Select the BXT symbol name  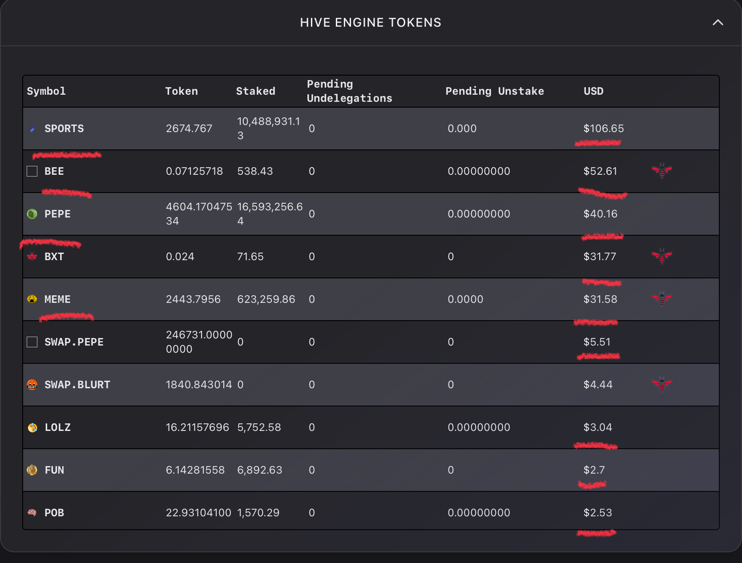pyautogui.click(x=54, y=257)
